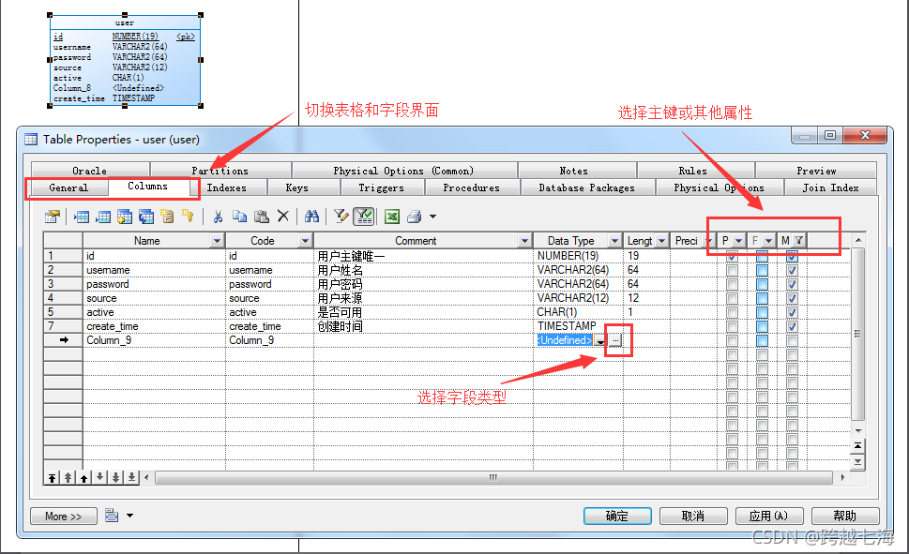The width and height of the screenshot is (909, 554).
Task: Click the Insert a Row icon
Action: pos(82,217)
